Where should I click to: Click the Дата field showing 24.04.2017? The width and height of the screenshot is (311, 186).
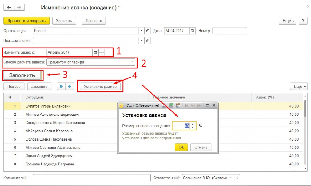coord(176,31)
